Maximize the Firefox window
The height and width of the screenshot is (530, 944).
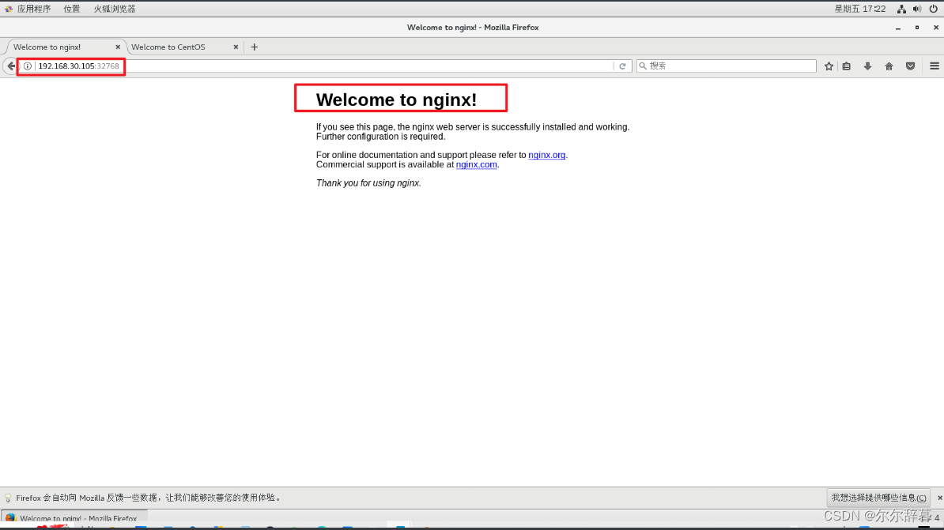[x=917, y=28]
